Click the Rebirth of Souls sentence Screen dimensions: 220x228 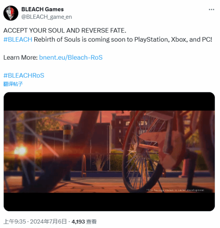(x=123, y=40)
